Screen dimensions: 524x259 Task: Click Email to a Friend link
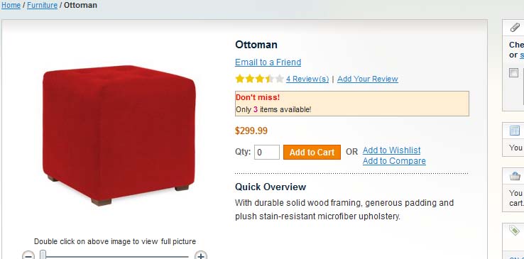pyautogui.click(x=268, y=62)
